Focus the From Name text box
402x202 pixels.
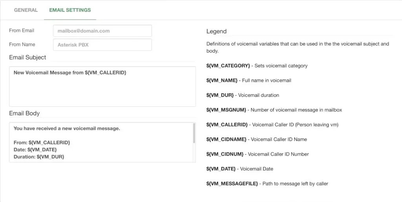(x=102, y=45)
